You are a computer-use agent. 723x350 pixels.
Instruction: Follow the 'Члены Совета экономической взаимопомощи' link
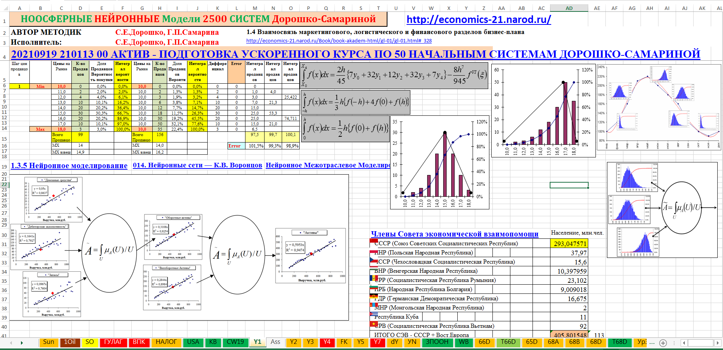click(x=454, y=234)
